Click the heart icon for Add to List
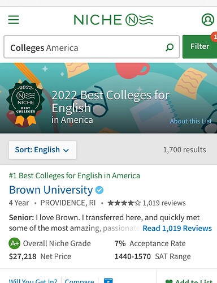Screen dimensions: 217x283 [x=169, y=281]
